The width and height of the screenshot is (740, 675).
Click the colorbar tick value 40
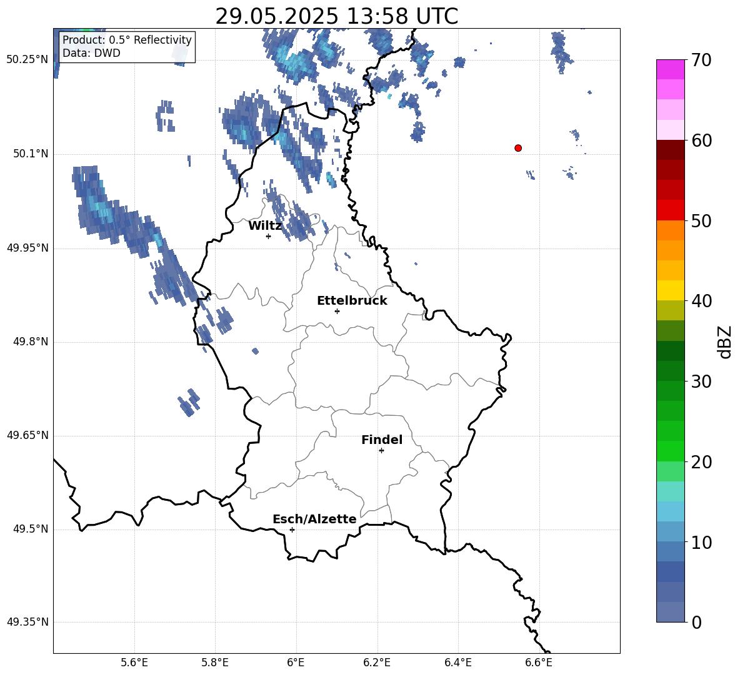click(701, 301)
